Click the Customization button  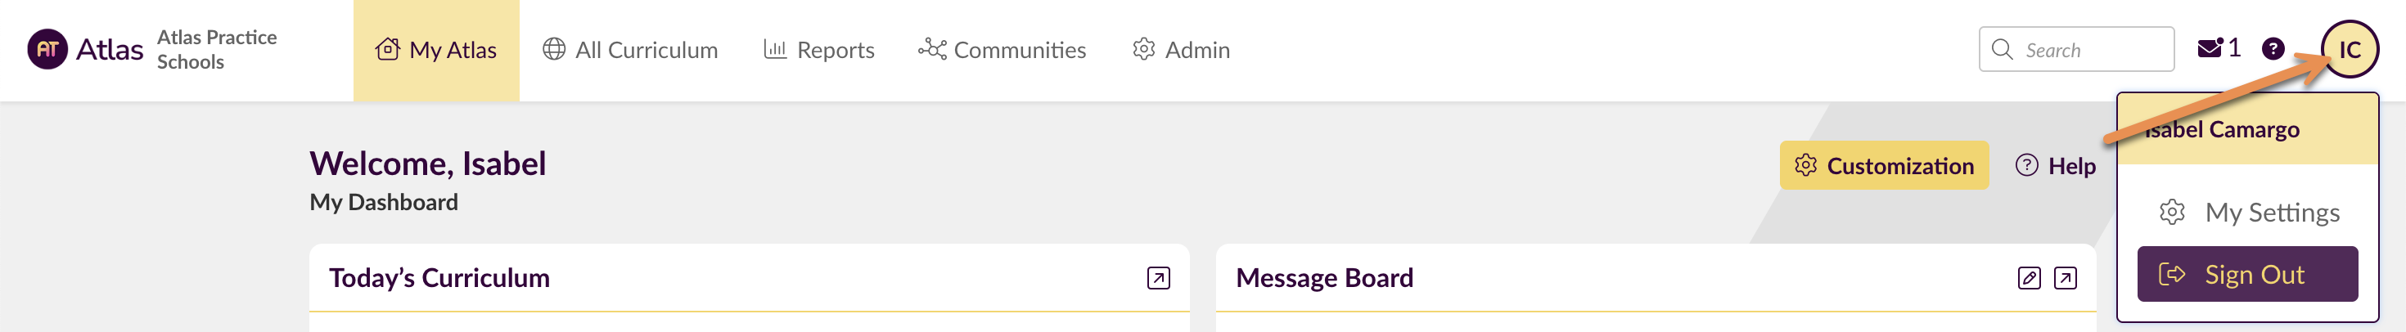tap(1883, 166)
